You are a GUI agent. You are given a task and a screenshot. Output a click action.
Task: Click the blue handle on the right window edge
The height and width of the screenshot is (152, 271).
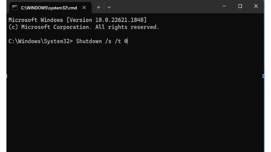click(x=264, y=76)
